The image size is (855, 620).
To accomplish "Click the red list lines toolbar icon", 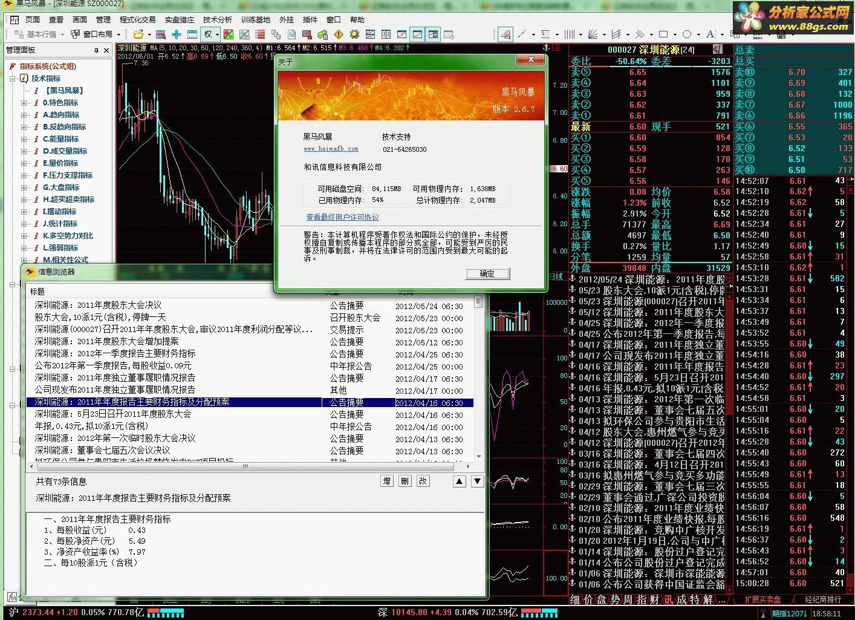I will point(260,34).
